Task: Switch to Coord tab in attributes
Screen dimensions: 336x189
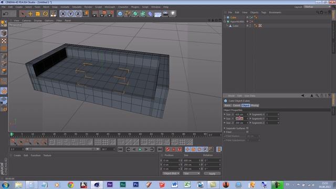Action: coord(236,106)
